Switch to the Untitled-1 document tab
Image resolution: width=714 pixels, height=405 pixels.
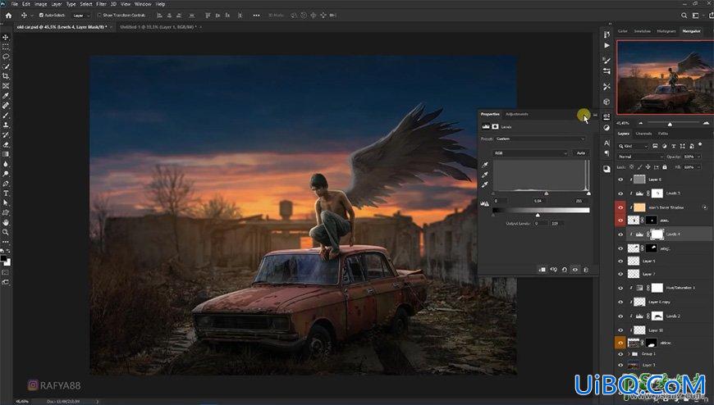158,27
